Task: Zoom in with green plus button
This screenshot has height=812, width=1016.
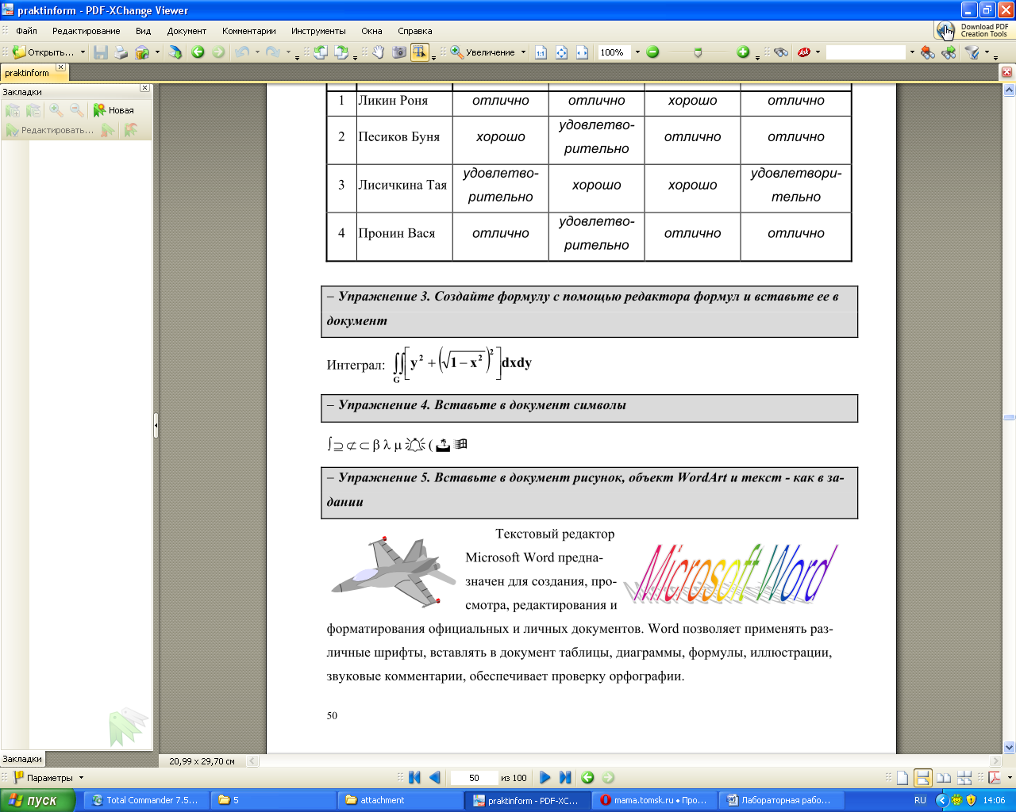Action: click(x=743, y=52)
